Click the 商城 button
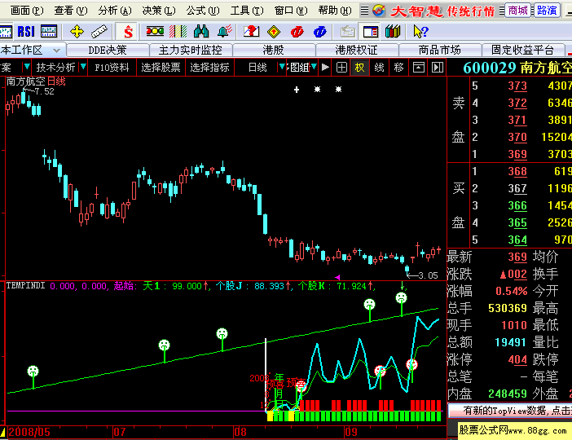 [x=518, y=11]
